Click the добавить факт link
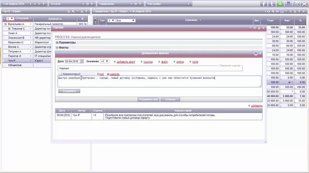 pos(126,62)
